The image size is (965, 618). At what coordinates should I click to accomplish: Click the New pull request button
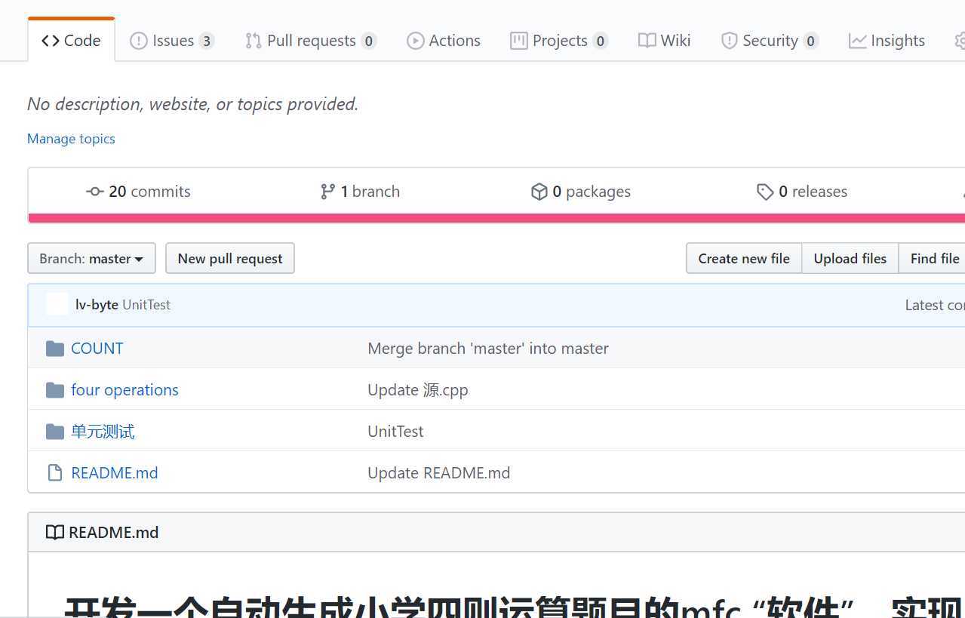230,258
